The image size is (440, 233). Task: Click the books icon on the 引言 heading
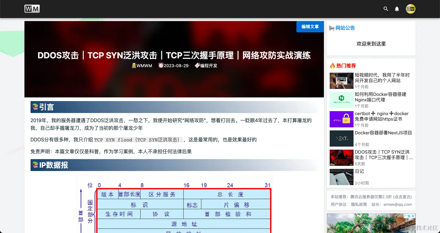coord(35,107)
